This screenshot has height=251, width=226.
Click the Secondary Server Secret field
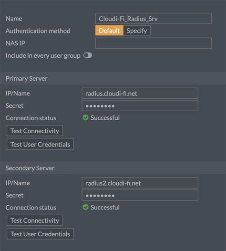click(x=140, y=195)
